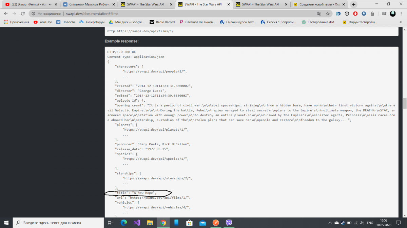The image size is (407, 228).
Task: Click the scrollbar down arrow
Action: [404, 215]
